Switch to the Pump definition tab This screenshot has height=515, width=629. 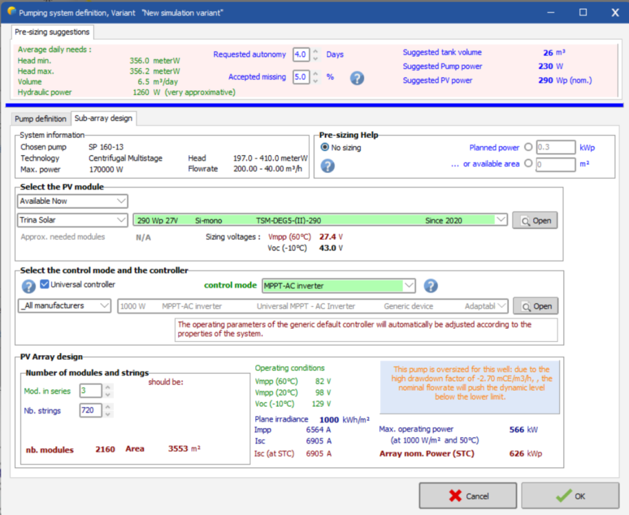click(x=40, y=119)
